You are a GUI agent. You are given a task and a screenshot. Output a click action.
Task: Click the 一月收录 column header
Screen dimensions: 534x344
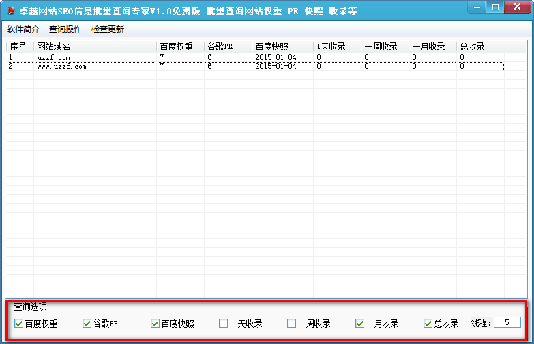coord(432,46)
